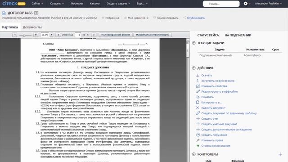The width and height of the screenshot is (288, 162).
Task: Open the Alexander Pushkin user menu
Action: [x=268, y=4]
